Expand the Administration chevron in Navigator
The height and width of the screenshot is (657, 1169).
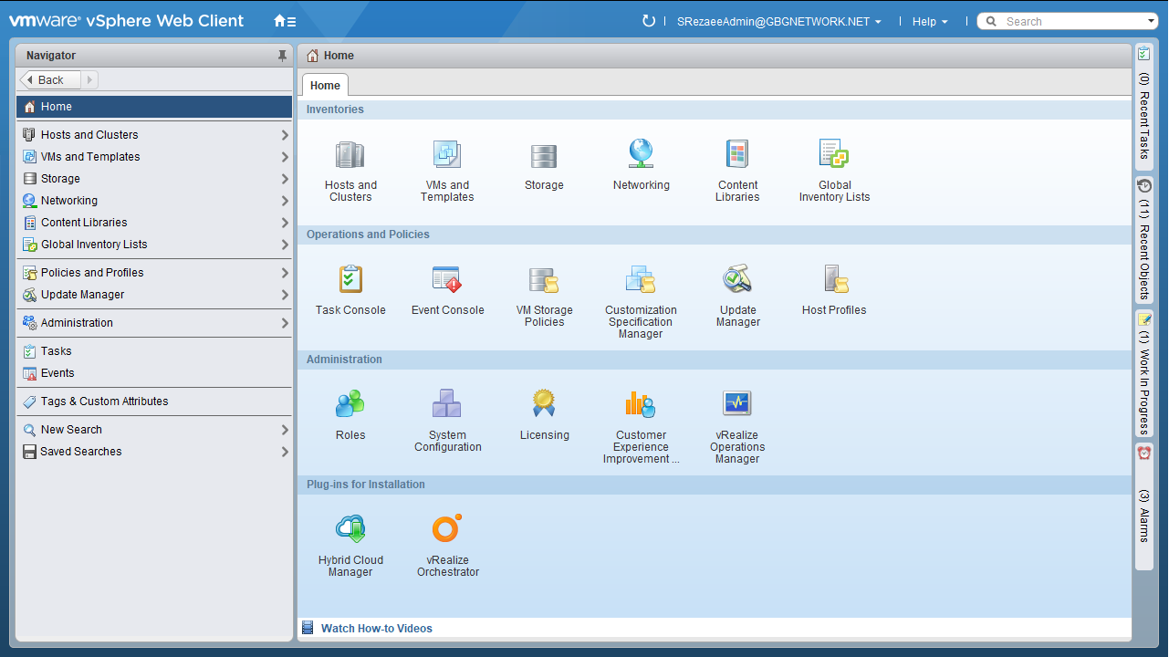coord(285,323)
